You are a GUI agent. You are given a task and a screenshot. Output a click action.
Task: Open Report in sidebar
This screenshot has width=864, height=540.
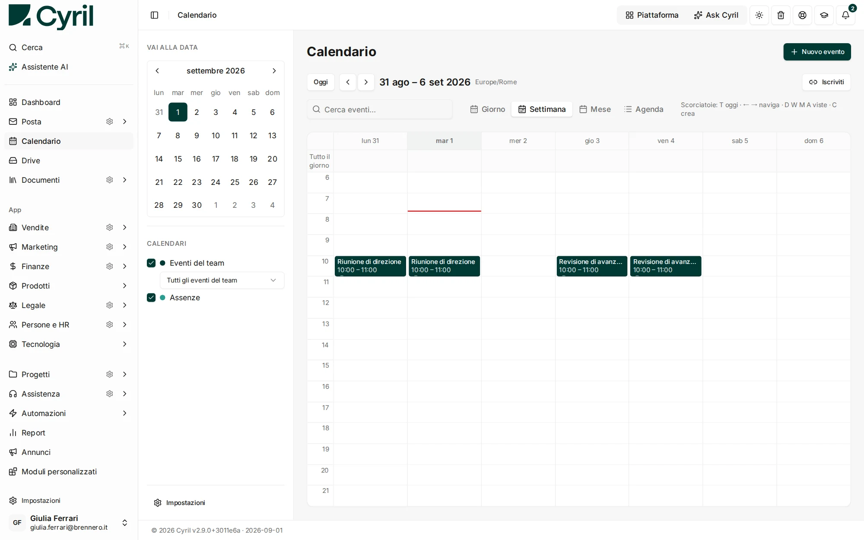[69, 433]
